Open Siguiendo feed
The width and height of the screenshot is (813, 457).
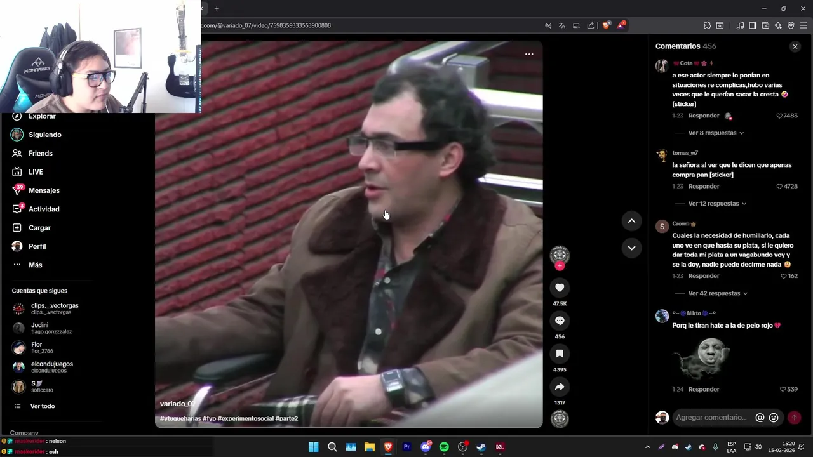click(37, 135)
